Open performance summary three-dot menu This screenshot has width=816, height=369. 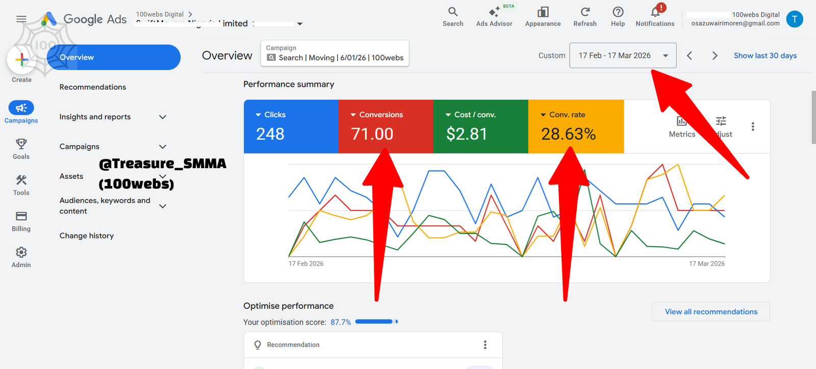tap(753, 126)
